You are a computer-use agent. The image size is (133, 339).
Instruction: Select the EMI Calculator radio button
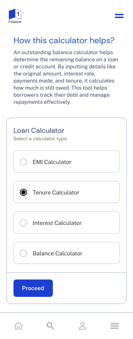coord(23,162)
